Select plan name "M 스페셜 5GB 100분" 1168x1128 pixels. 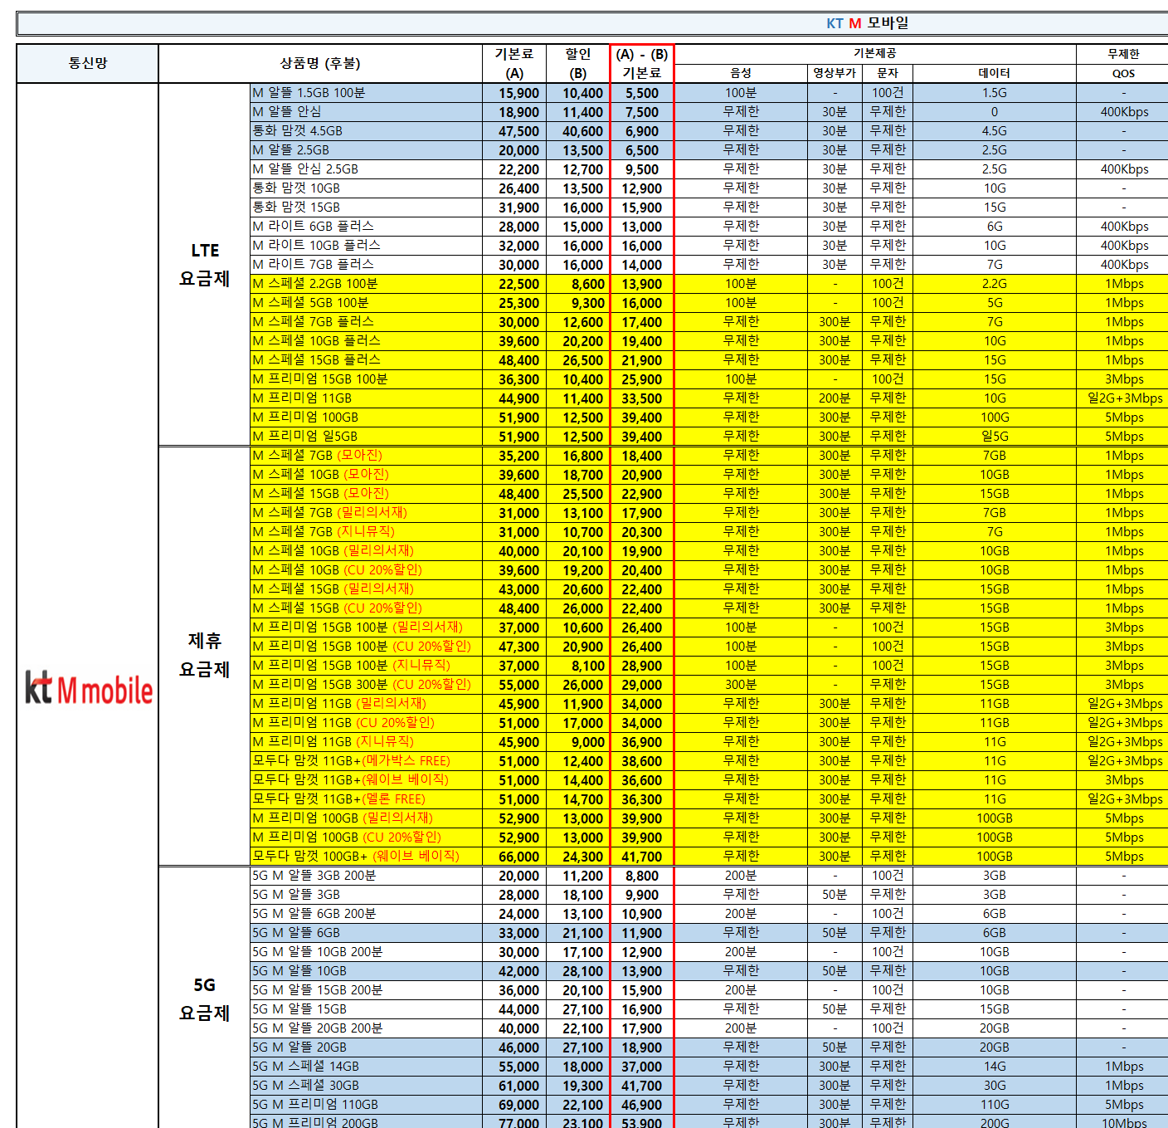[x=310, y=303]
